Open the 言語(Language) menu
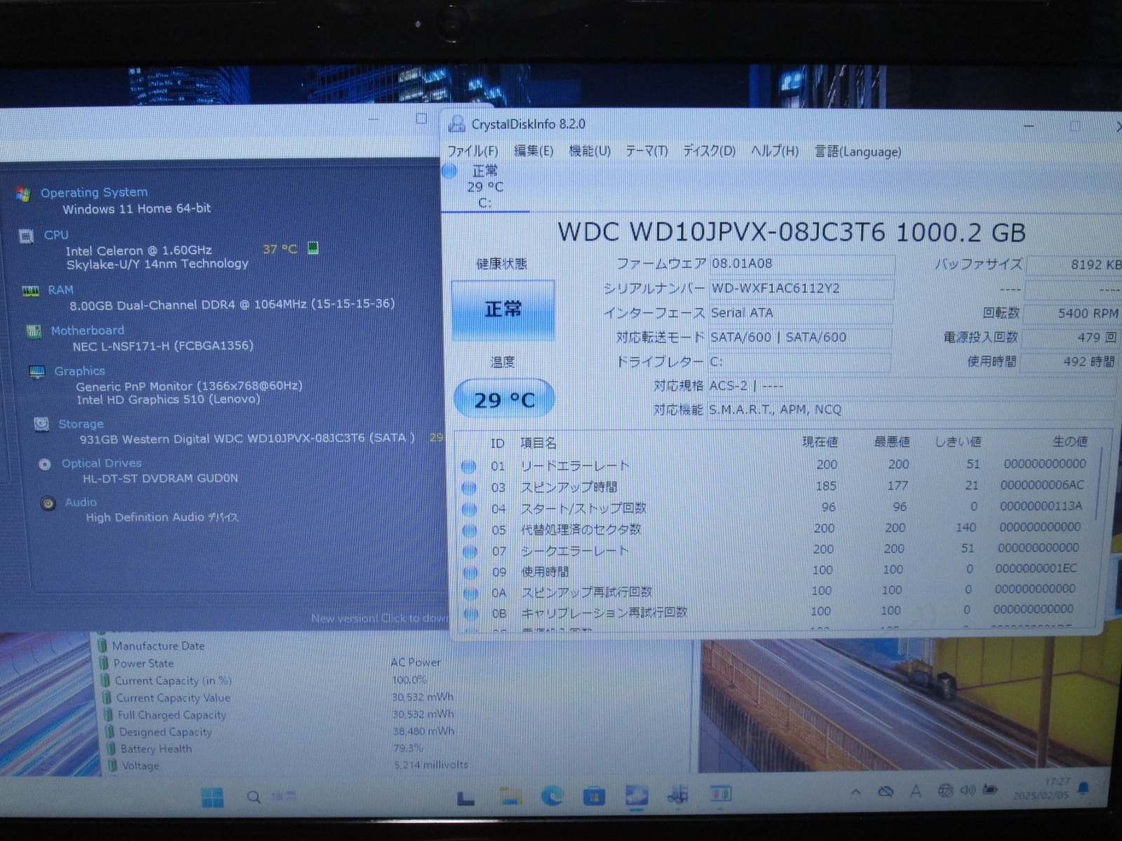Viewport: 1122px width, 841px height. tap(858, 151)
